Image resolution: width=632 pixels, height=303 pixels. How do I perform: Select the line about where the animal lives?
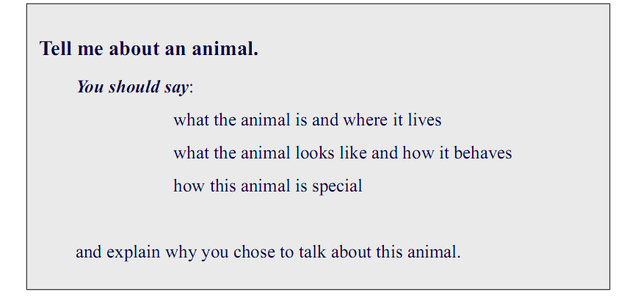[307, 120]
